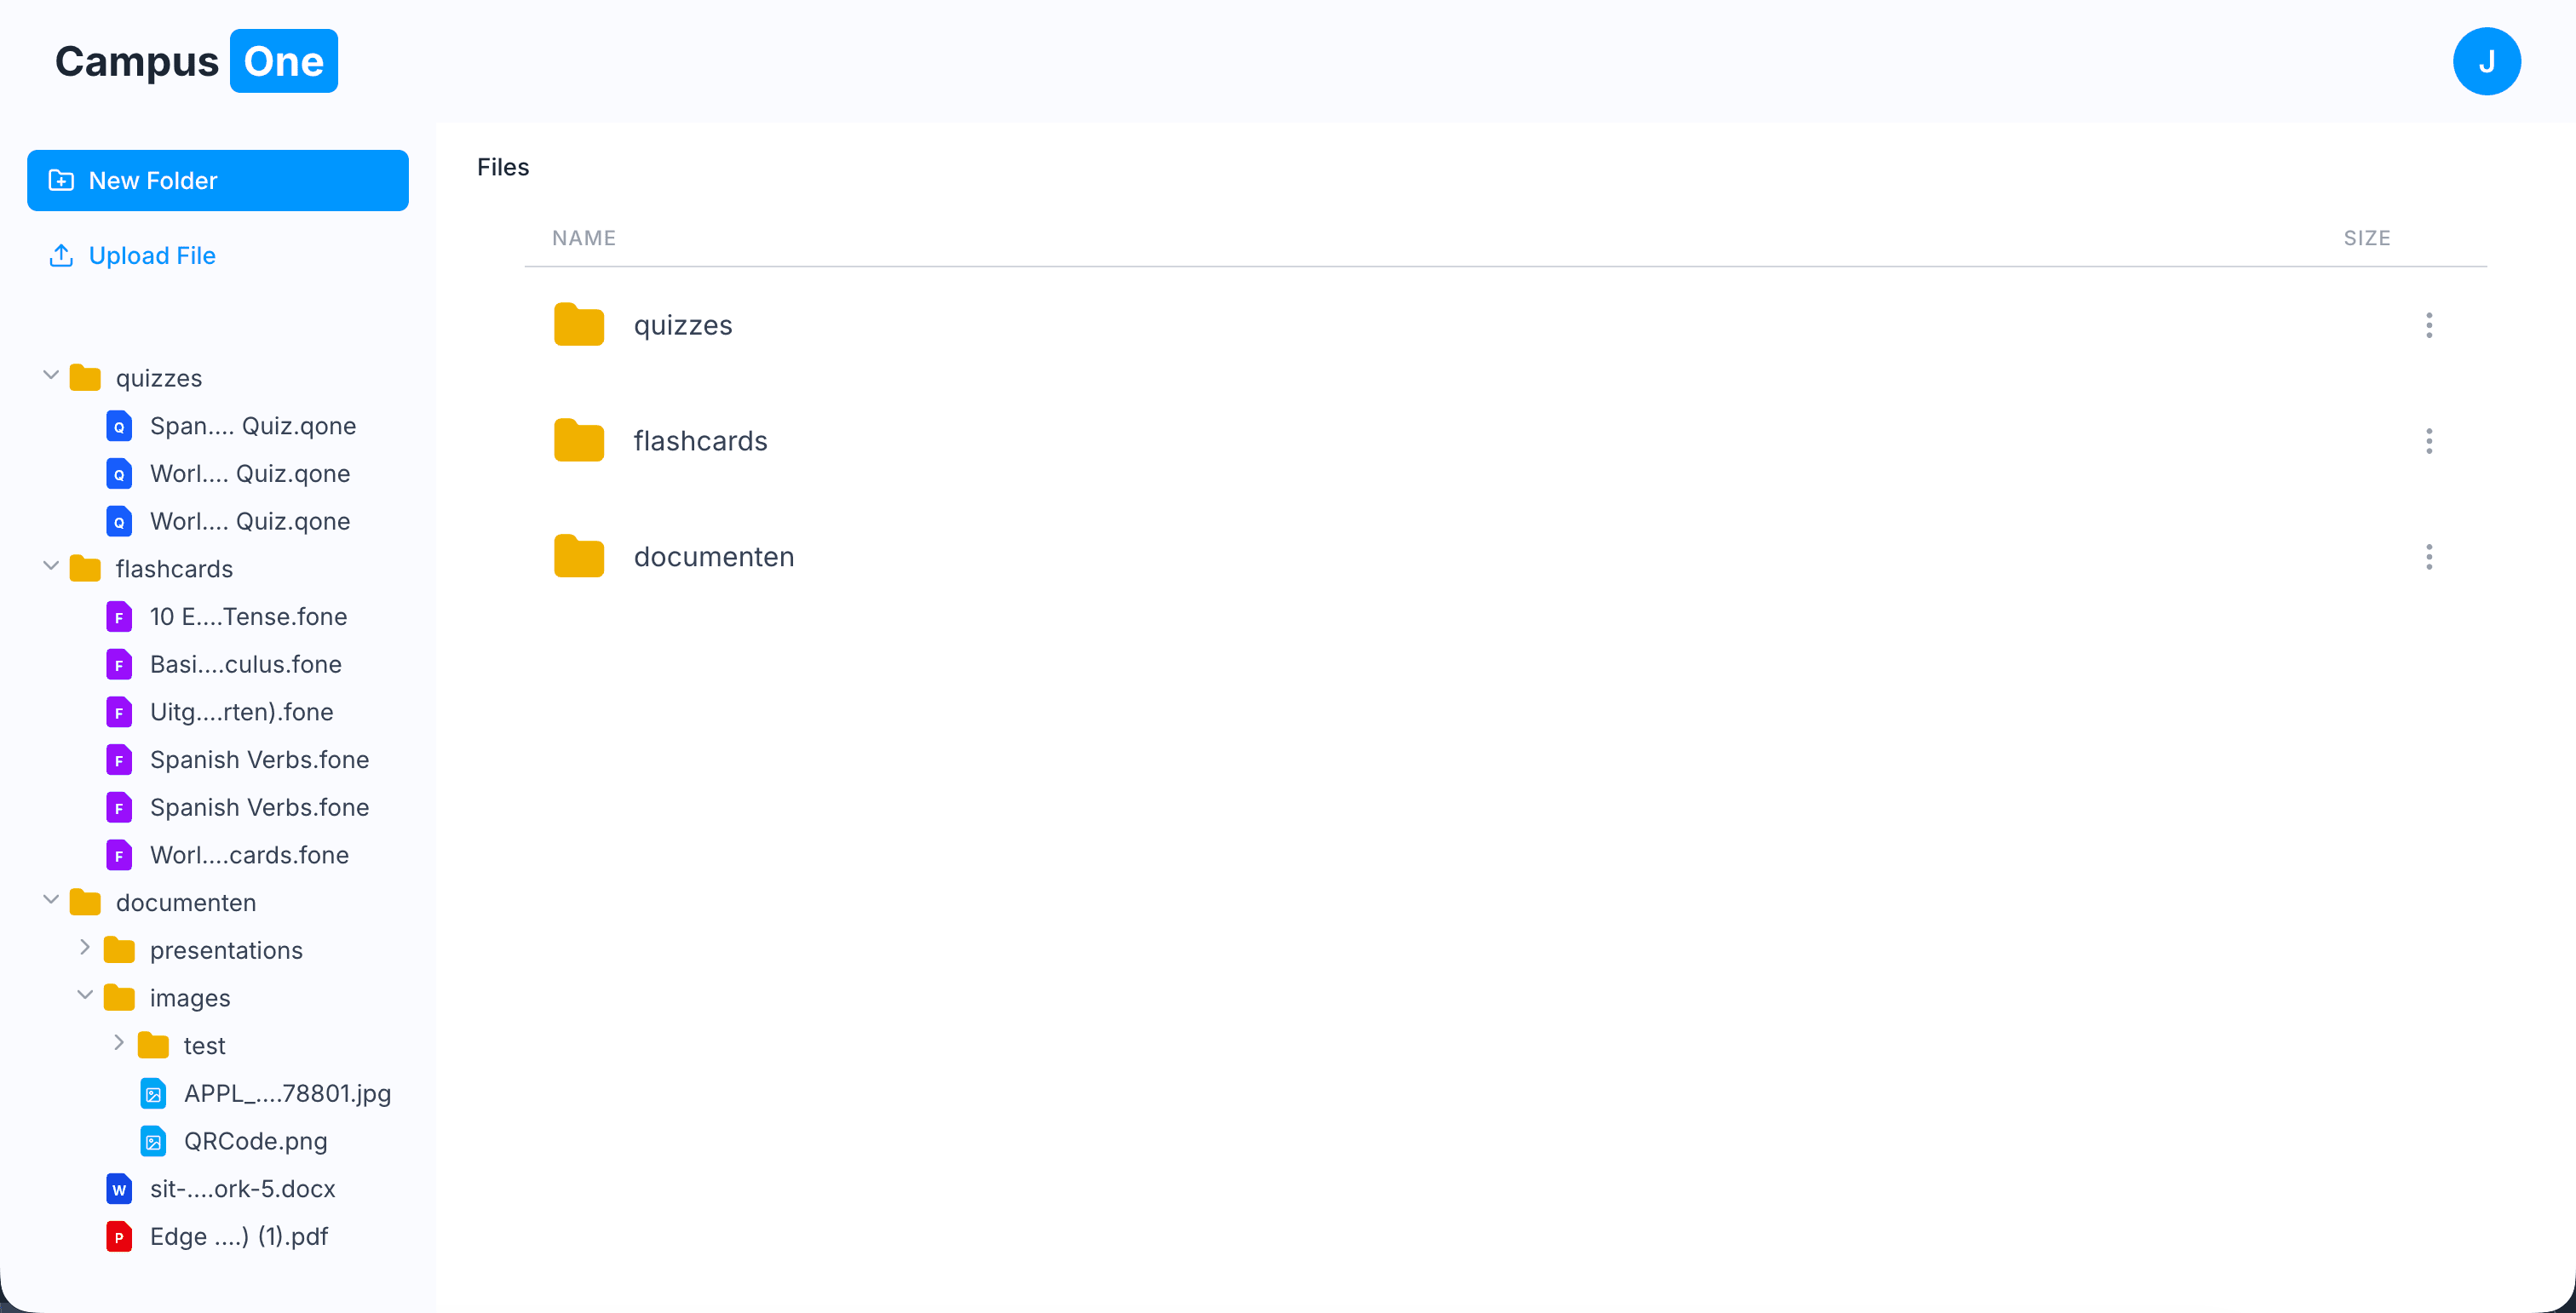Click the J user avatar icon

[x=2486, y=62]
